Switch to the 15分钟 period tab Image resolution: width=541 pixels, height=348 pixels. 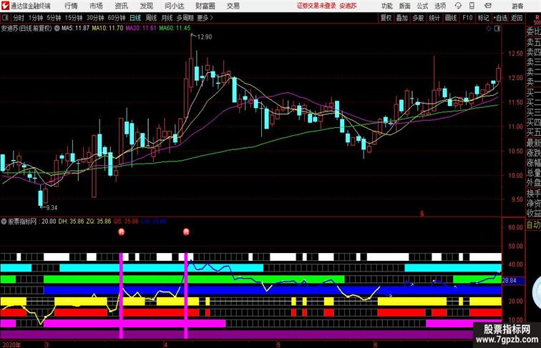[x=74, y=18]
